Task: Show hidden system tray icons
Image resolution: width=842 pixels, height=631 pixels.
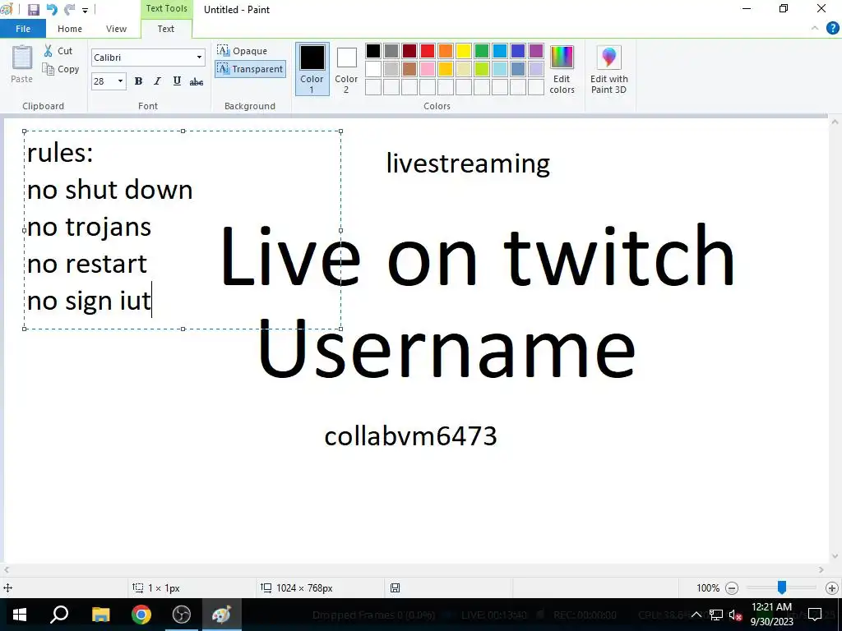Action: point(696,615)
